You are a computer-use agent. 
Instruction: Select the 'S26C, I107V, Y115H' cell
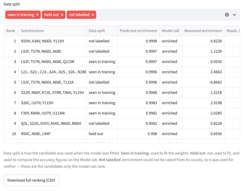[x=53, y=103]
